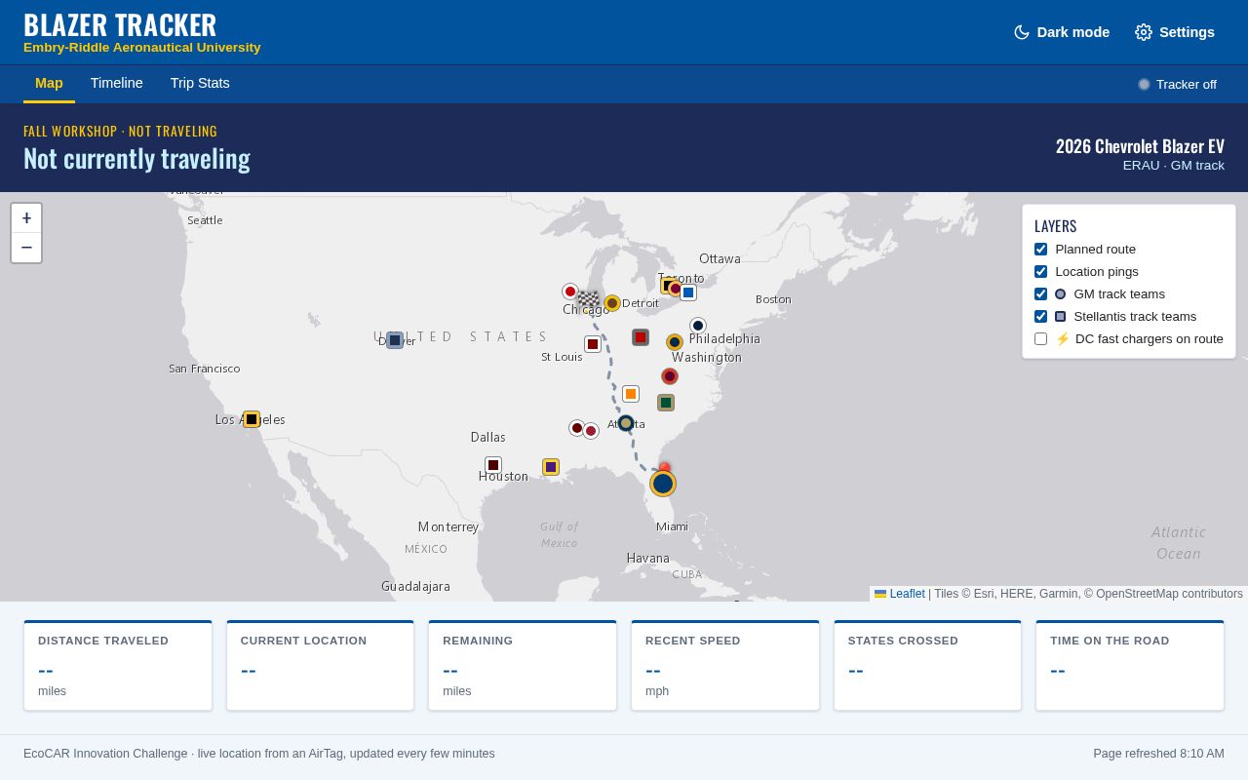The image size is (1248, 780).
Task: Open Settings via the gear button
Action: (x=1175, y=32)
